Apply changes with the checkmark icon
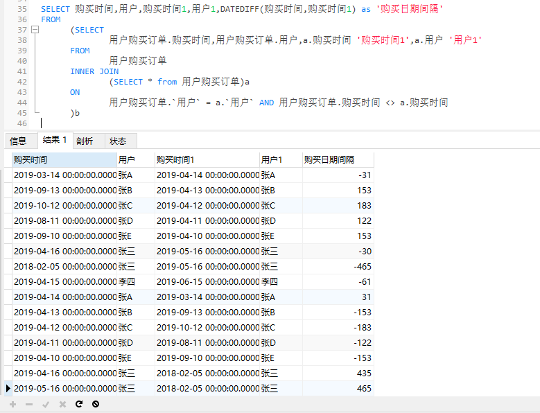Viewport: 540px width, 413px height. [46, 404]
